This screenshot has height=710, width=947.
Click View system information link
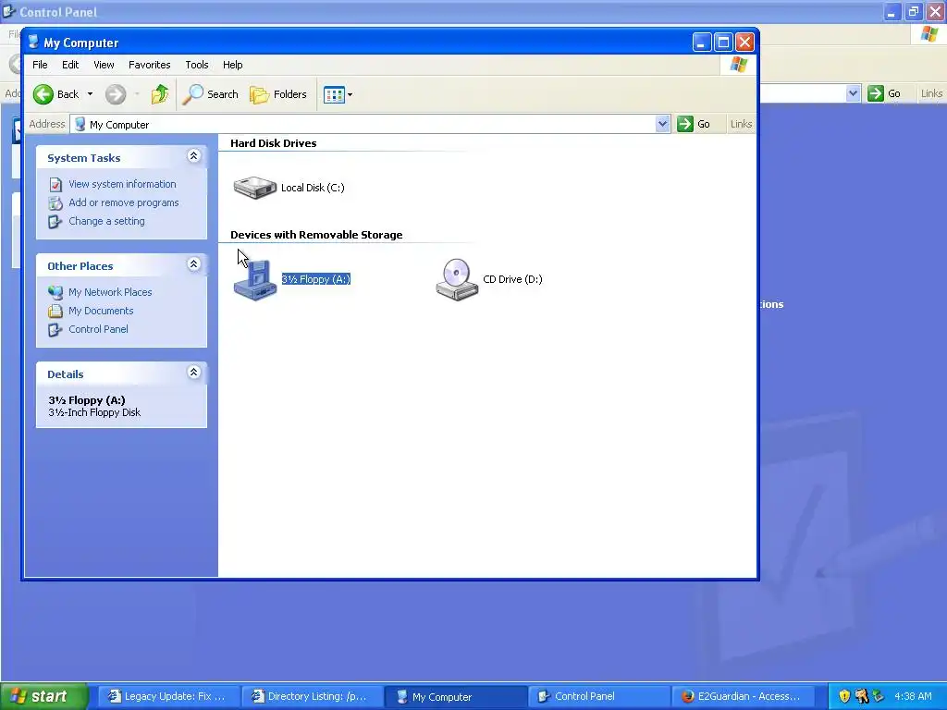click(122, 184)
